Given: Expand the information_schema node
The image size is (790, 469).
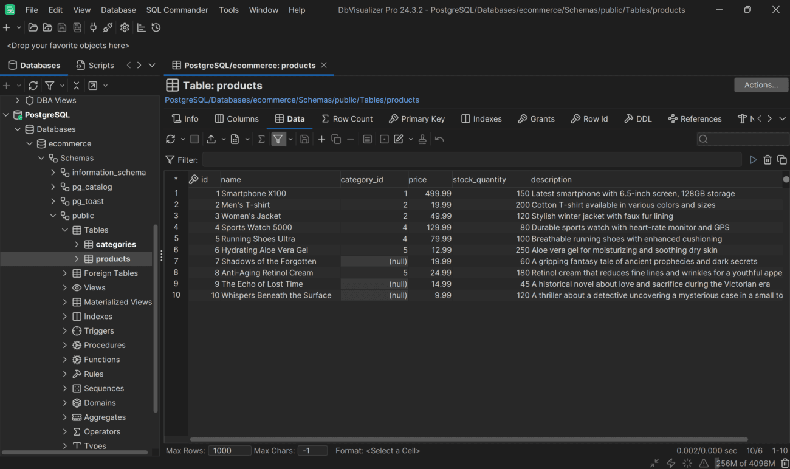Looking at the screenshot, I should click(x=53, y=173).
